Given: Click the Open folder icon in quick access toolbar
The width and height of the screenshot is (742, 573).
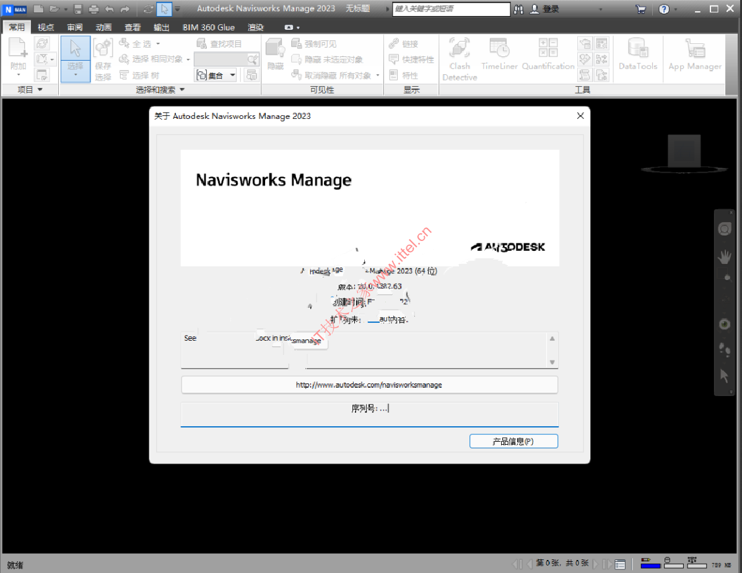Looking at the screenshot, I should tap(55, 9).
